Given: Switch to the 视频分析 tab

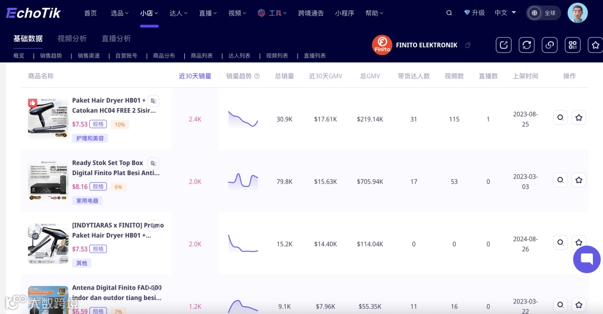Looking at the screenshot, I should [x=72, y=38].
